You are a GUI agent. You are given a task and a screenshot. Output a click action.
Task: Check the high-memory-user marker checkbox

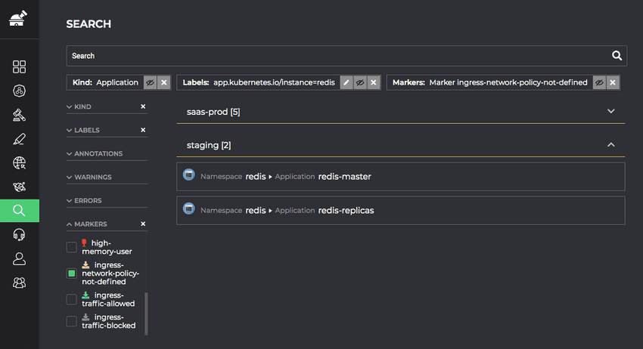(x=72, y=247)
